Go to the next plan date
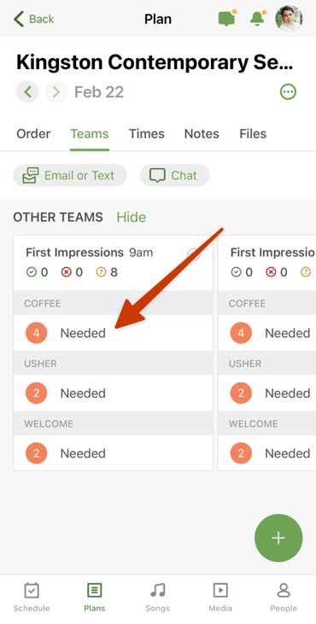 tap(56, 92)
